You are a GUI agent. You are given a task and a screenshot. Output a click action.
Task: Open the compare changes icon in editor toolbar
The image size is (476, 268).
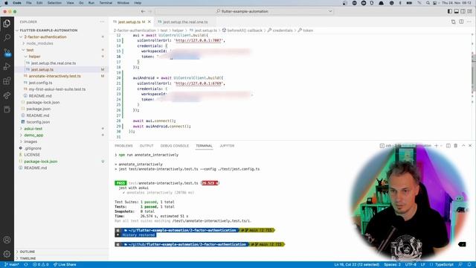point(453,22)
